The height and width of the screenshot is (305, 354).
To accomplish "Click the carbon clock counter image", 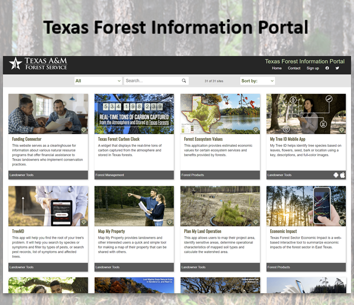I will pos(134,114).
